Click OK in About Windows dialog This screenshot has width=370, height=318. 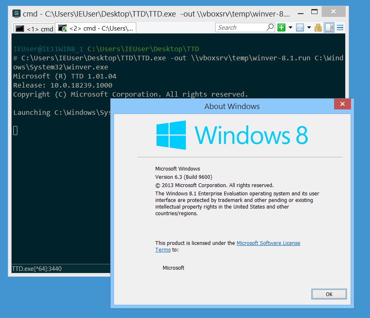[329, 294]
